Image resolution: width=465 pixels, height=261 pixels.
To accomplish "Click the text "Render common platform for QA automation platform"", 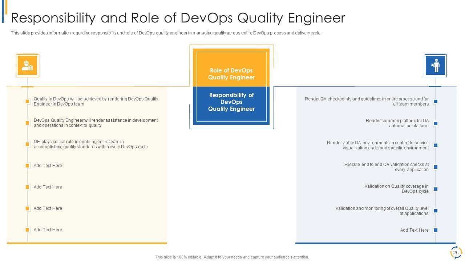I will (x=397, y=123).
